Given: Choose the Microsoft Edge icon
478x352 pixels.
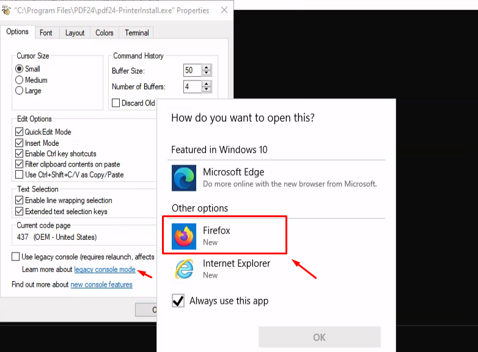Looking at the screenshot, I should (184, 178).
